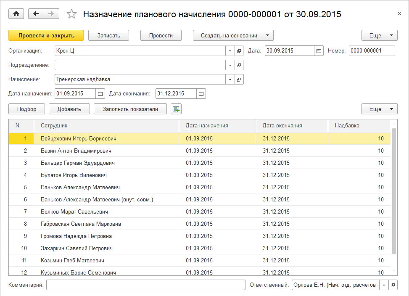
Task: Expand the Начисление dropdown list
Action: (x=230, y=79)
